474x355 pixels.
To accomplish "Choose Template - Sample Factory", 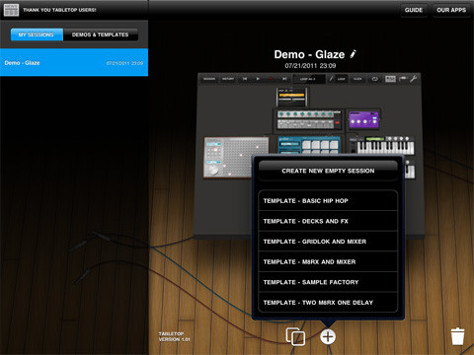I will [x=328, y=282].
